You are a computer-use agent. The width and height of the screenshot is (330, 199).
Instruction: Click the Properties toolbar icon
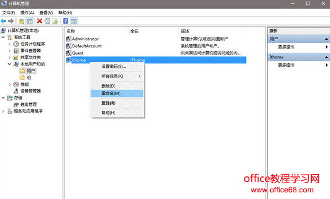48,21
